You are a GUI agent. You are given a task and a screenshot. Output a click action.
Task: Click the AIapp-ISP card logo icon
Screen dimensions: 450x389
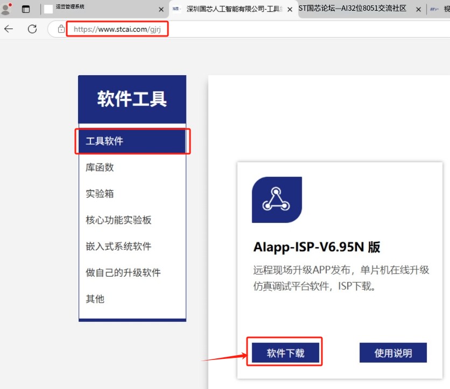[x=277, y=200]
